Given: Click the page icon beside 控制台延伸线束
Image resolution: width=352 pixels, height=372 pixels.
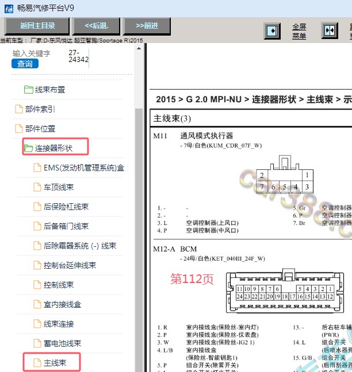Looking at the screenshot, I should click(x=37, y=265).
